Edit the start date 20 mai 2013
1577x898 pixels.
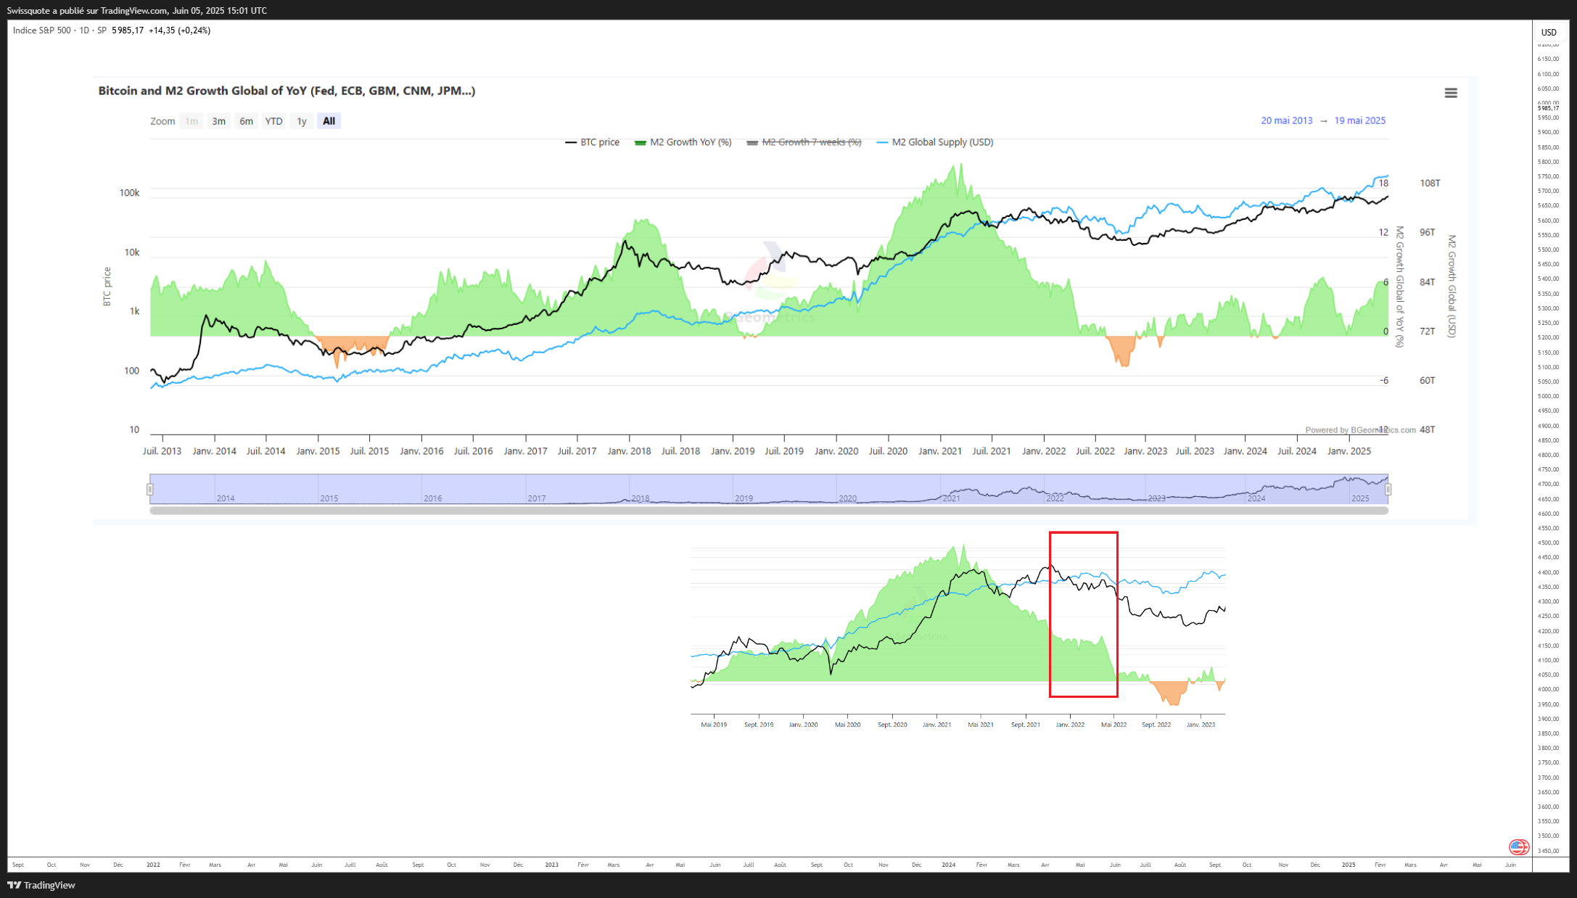(1287, 120)
